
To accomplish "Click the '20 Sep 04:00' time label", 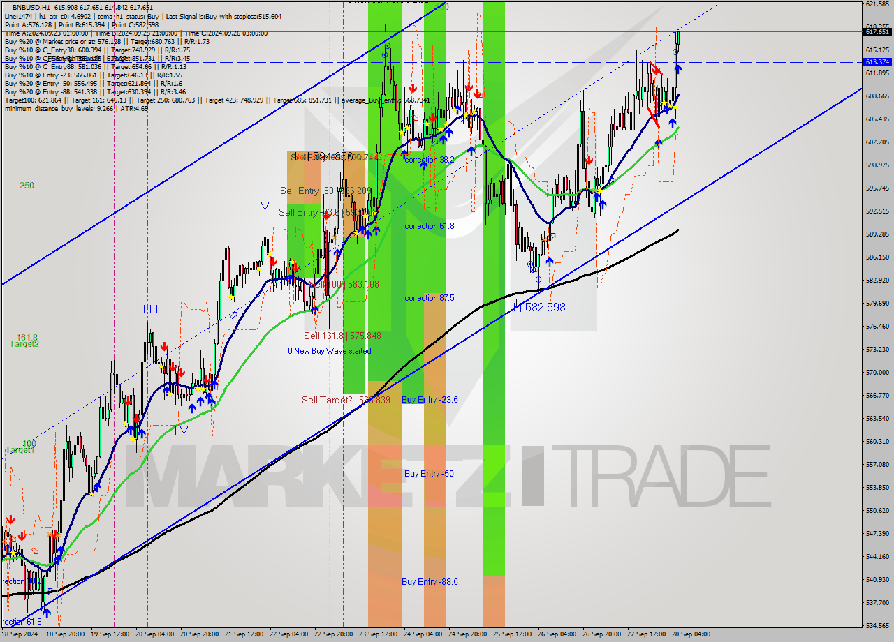I will [155, 634].
